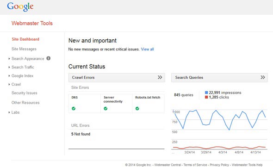Click Search Appearance info icon

click(x=49, y=58)
